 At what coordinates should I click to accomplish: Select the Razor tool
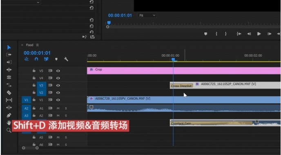tap(9, 93)
